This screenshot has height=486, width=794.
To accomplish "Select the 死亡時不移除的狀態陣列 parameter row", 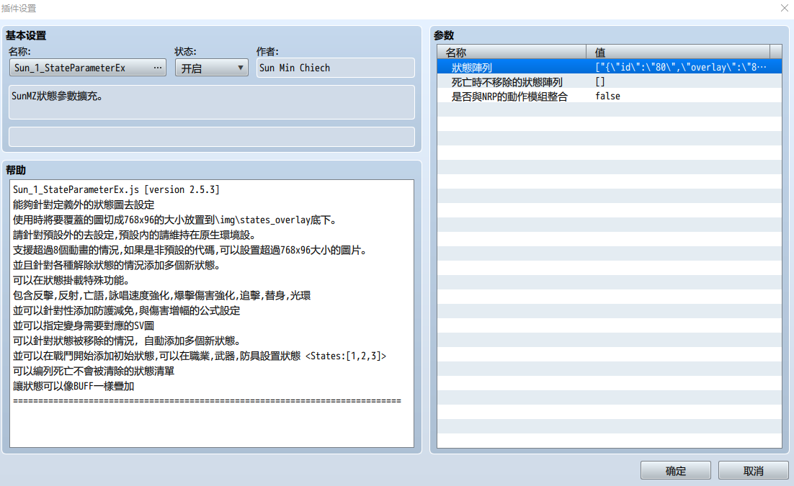I will [x=609, y=81].
